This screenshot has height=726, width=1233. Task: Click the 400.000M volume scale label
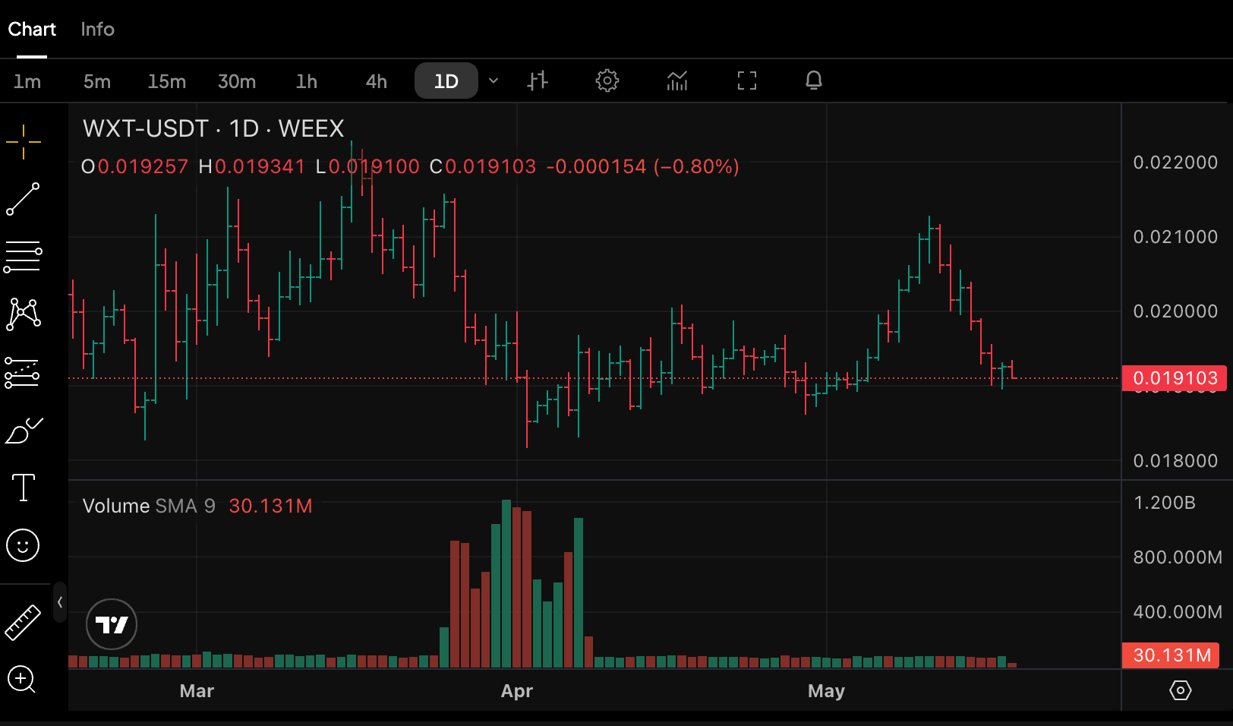tap(1178, 612)
